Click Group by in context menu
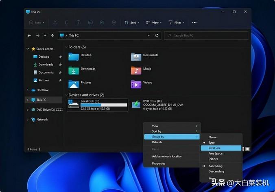275x192 pixels. point(172,137)
